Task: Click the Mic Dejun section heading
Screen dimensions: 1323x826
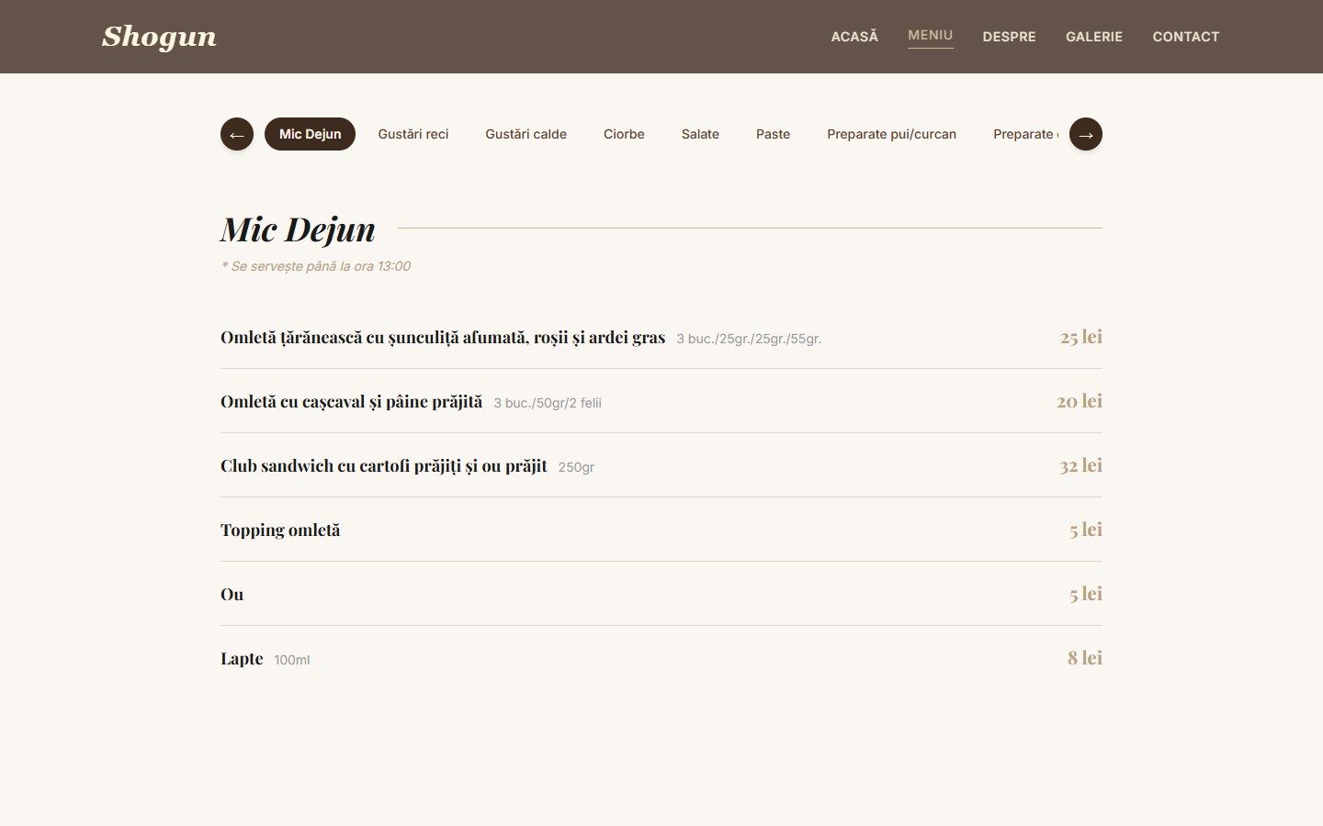Action: [x=298, y=229]
